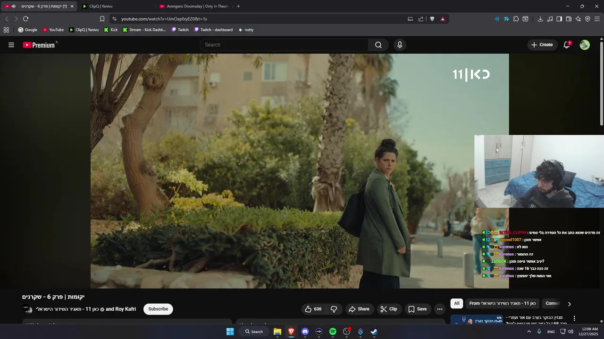The height and width of the screenshot is (339, 604).
Task: Select the 'From כאן 11' filter chip
Action: pos(502,303)
